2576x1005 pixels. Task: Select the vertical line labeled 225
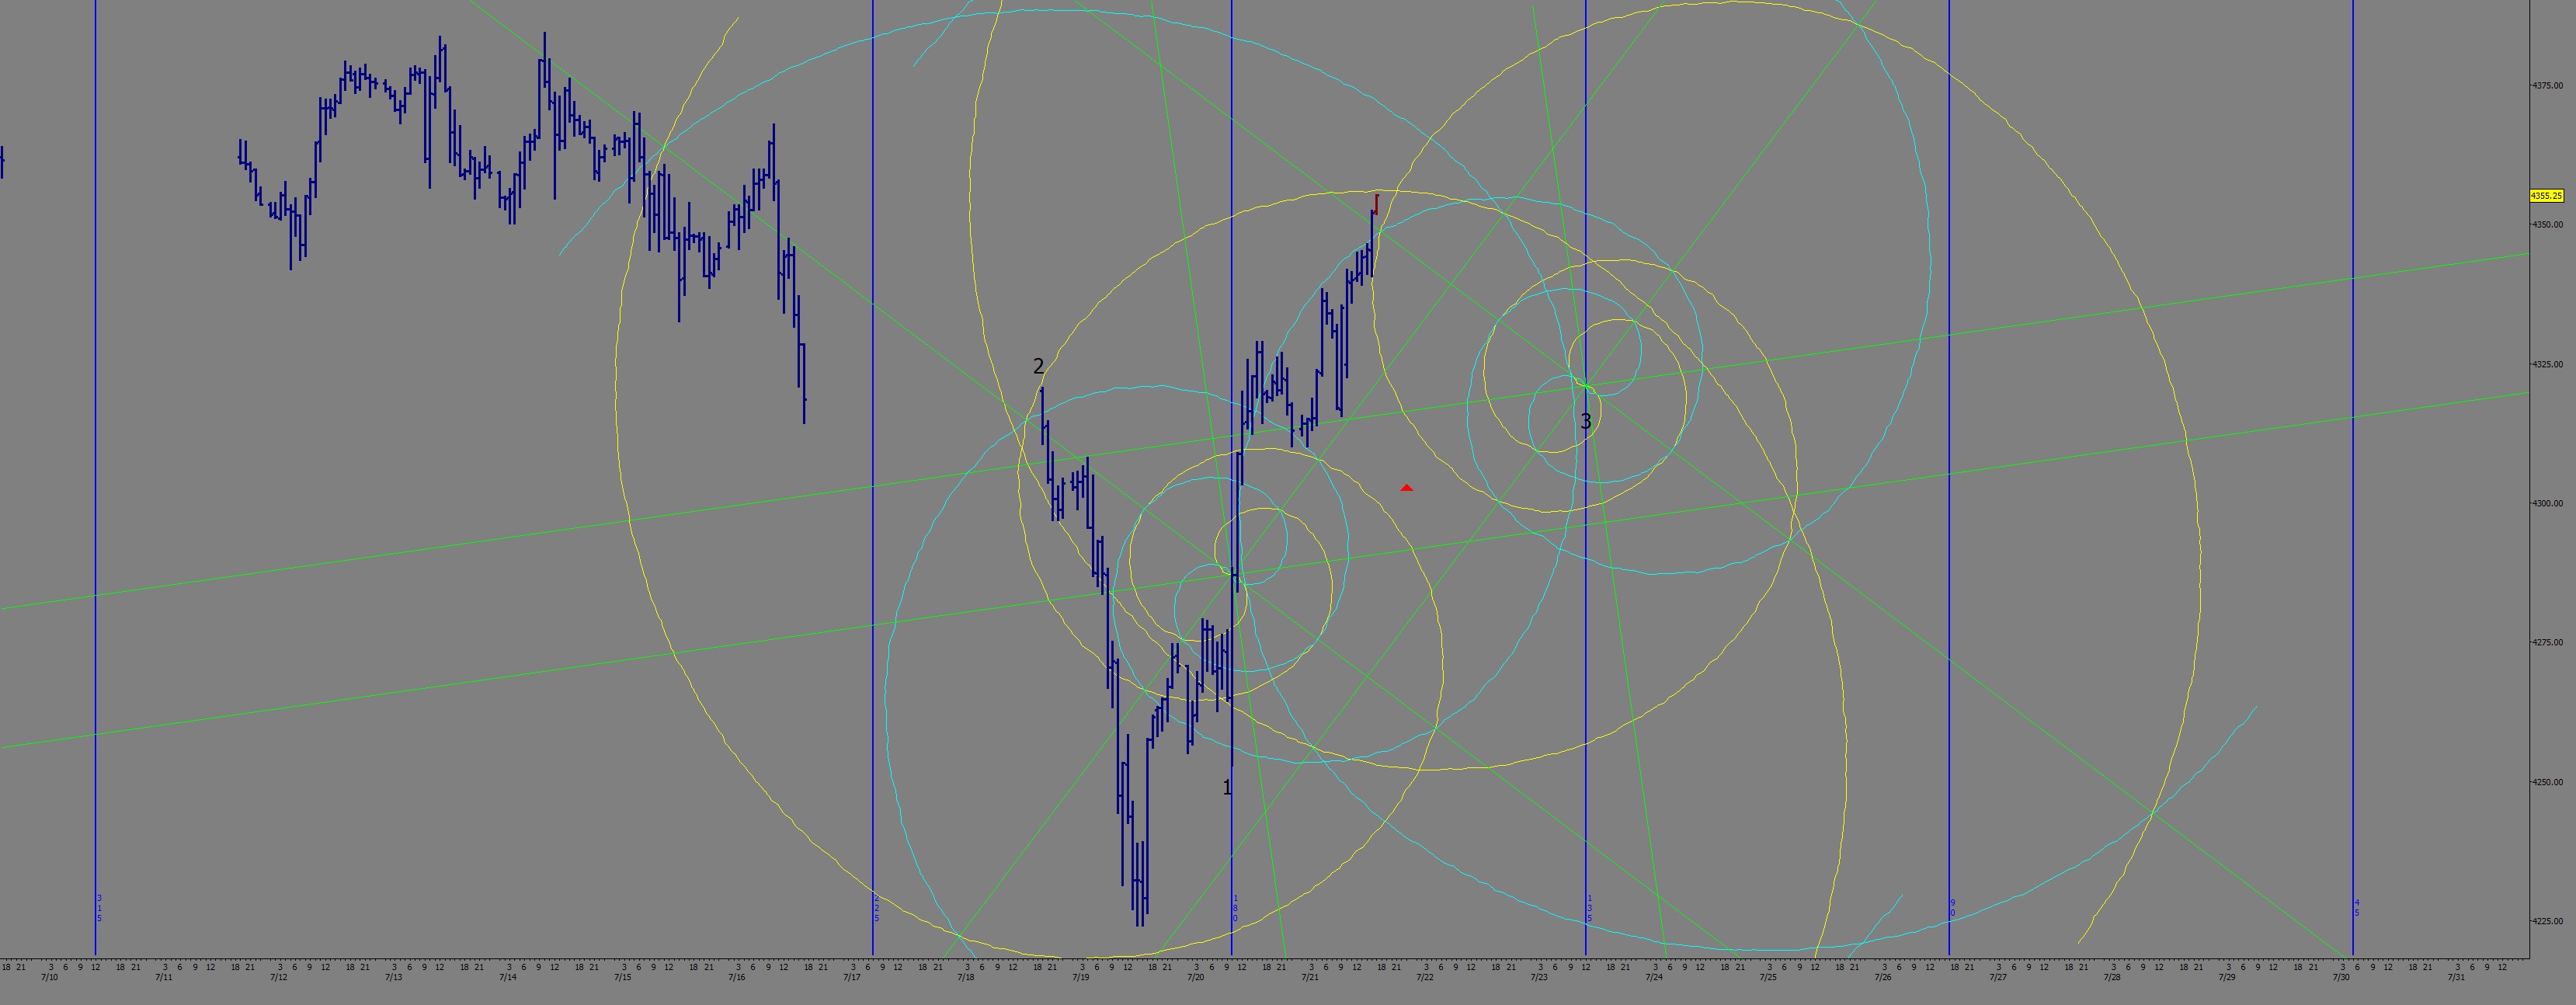873,478
